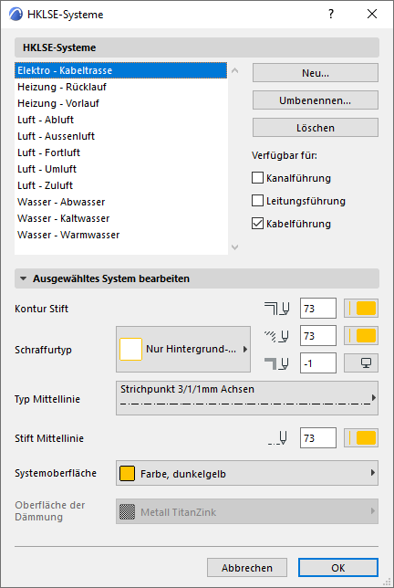Image resolution: width=394 pixels, height=588 pixels.
Task: Click the hatch preview square in Schraffurtyp
Action: pyautogui.click(x=130, y=349)
